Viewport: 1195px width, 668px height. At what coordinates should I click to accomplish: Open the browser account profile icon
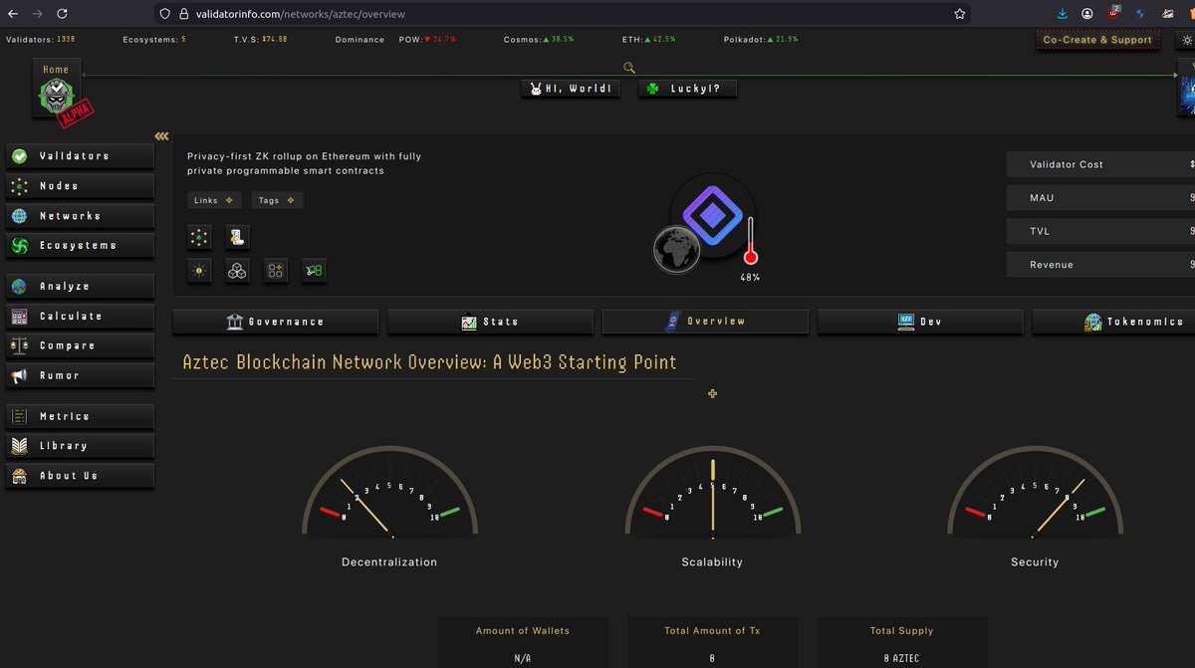(x=1087, y=14)
